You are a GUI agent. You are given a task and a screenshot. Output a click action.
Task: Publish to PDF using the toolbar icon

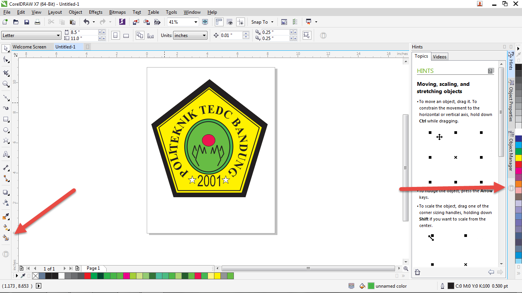(157, 22)
